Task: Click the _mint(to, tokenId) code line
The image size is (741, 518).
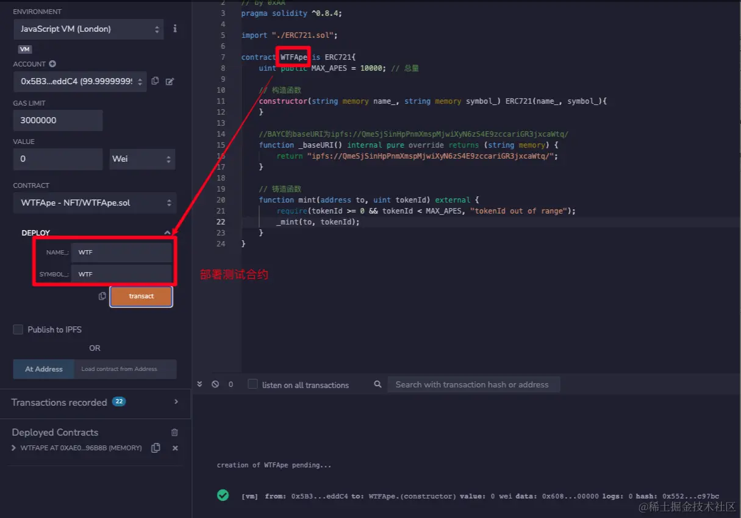Action: (x=318, y=221)
